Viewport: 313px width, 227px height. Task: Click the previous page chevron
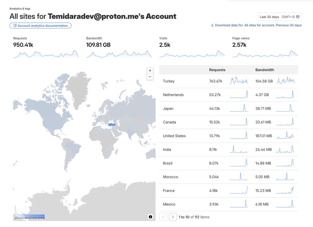point(163,217)
